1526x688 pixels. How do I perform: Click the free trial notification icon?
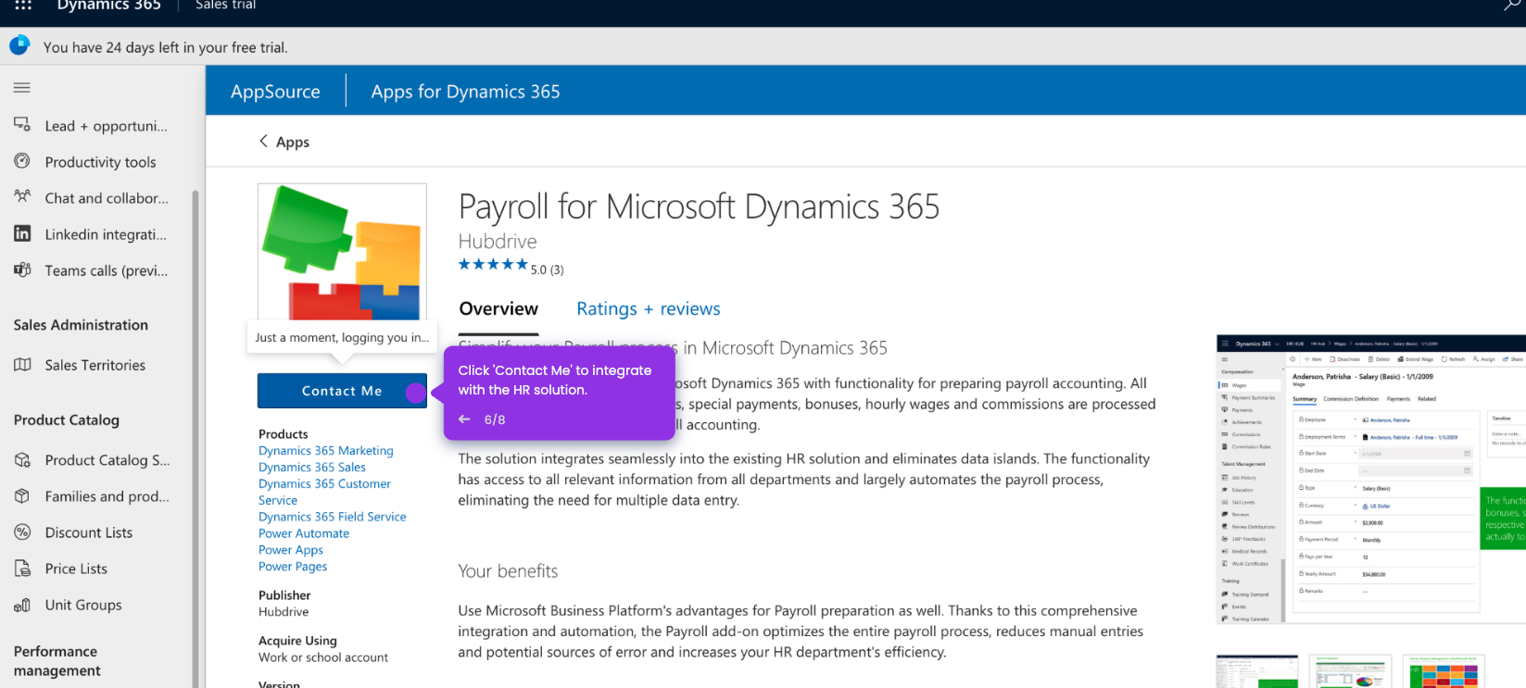coord(19,45)
